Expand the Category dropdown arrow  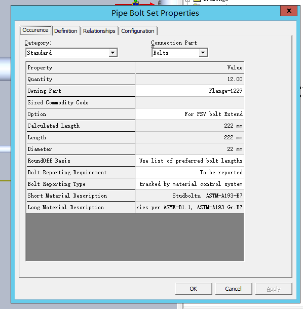pyautogui.click(x=113, y=53)
